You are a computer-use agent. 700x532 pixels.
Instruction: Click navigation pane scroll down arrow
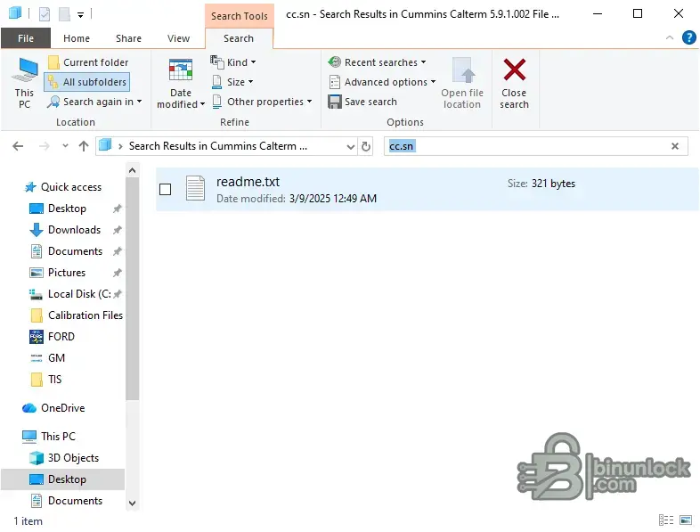pyautogui.click(x=132, y=503)
